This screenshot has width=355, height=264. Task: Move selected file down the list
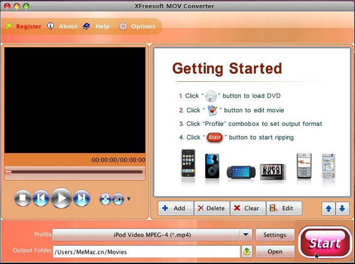point(342,208)
